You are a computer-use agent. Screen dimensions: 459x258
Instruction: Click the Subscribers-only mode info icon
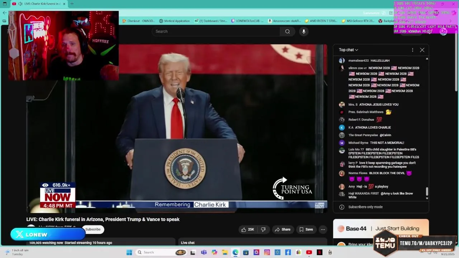[x=342, y=207]
